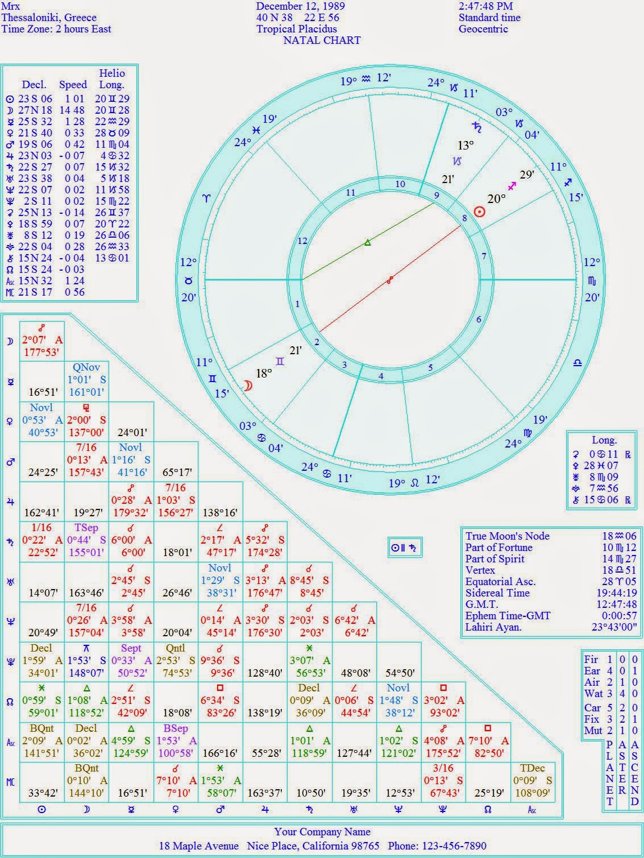Click the Saturn row label in aspect grid

[10, 542]
